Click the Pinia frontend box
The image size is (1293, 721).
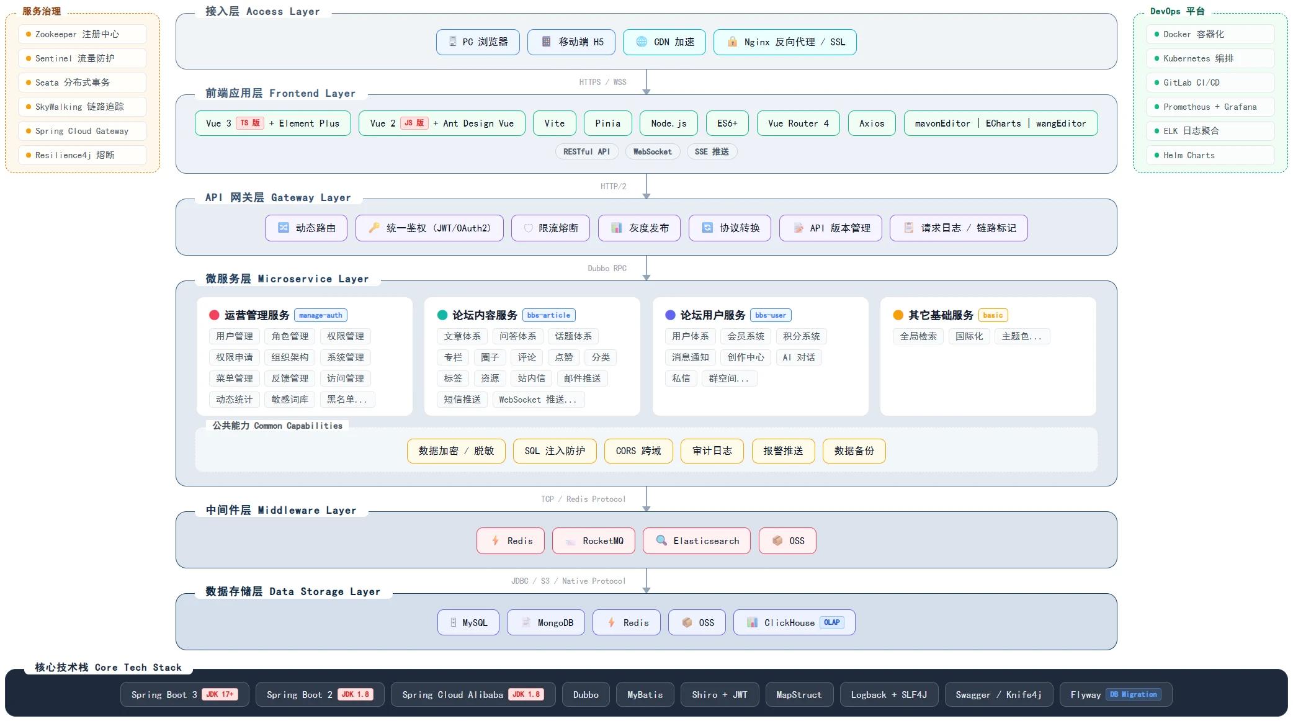608,123
